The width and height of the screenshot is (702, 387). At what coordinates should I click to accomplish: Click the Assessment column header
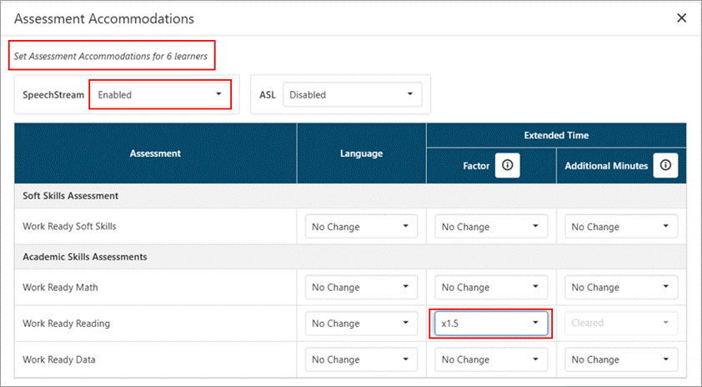(x=155, y=153)
